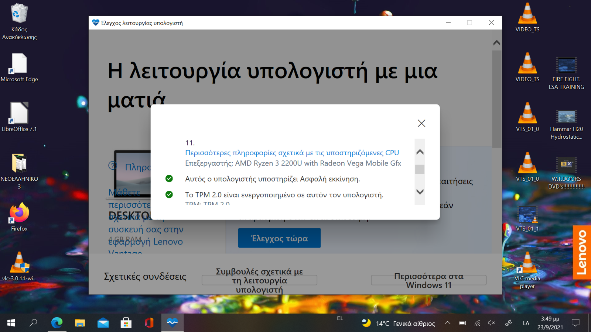Click the results list scrollbar thumb
591x332 pixels.
[420, 169]
